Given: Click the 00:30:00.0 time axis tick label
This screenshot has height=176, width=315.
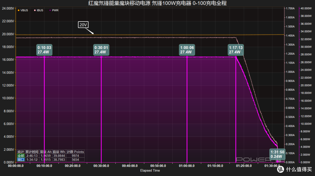Looking at the screenshot, I should (x=101, y=166).
